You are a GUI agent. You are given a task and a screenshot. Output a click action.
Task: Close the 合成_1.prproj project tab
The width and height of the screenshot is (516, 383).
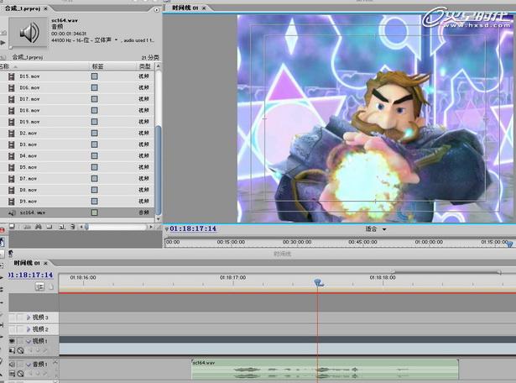coord(45,8)
